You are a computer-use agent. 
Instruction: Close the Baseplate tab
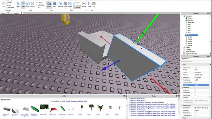(x=22, y=13)
